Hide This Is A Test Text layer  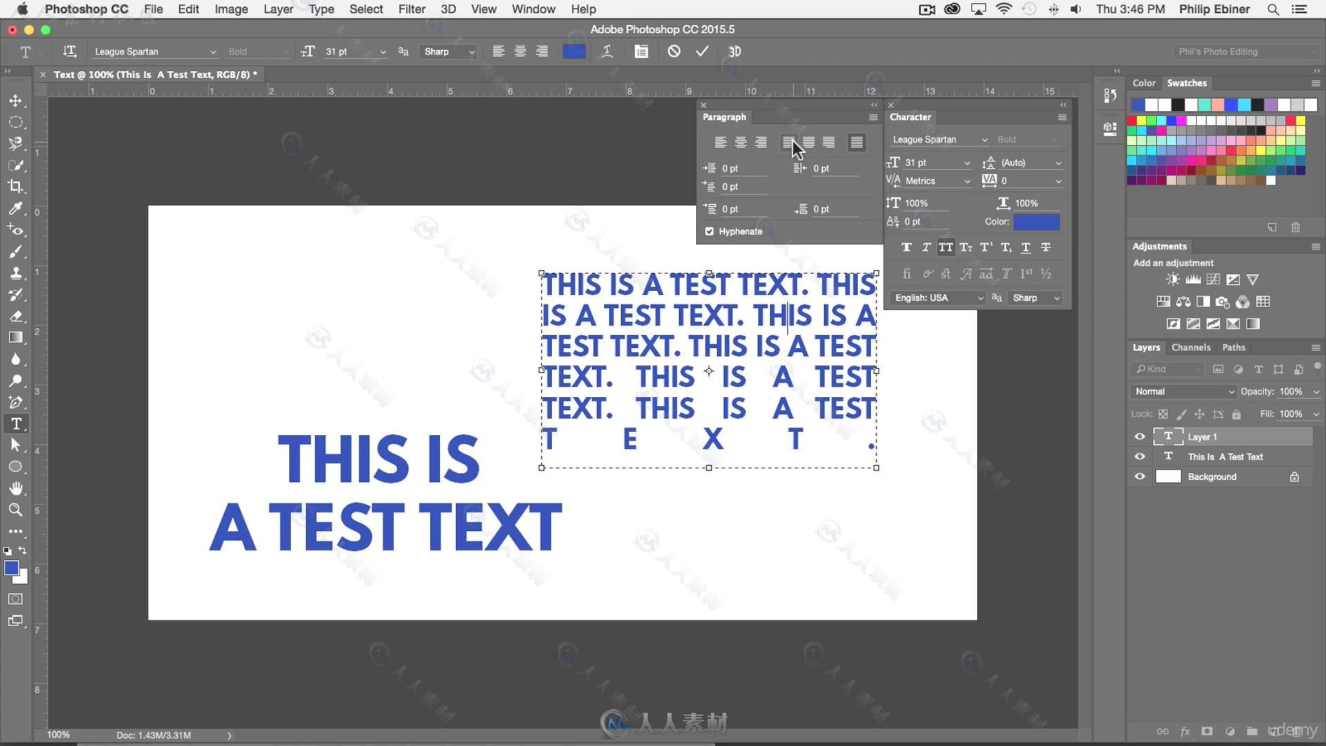click(x=1140, y=457)
